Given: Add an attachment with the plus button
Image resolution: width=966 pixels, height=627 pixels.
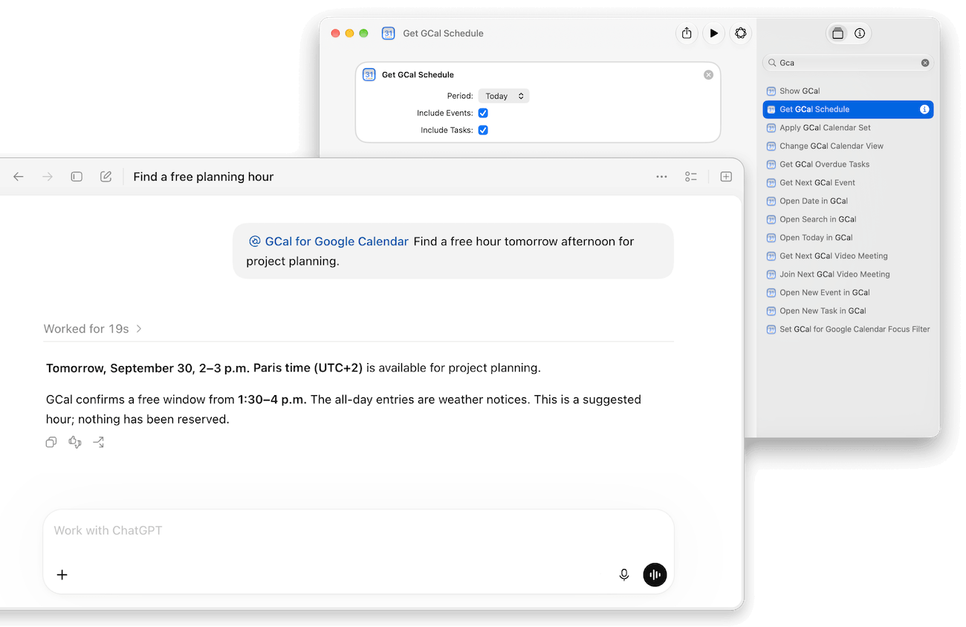Looking at the screenshot, I should pyautogui.click(x=62, y=574).
